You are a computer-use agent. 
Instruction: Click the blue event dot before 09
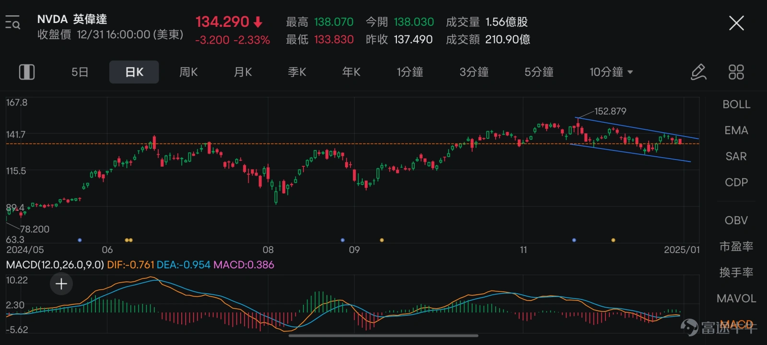(x=342, y=240)
